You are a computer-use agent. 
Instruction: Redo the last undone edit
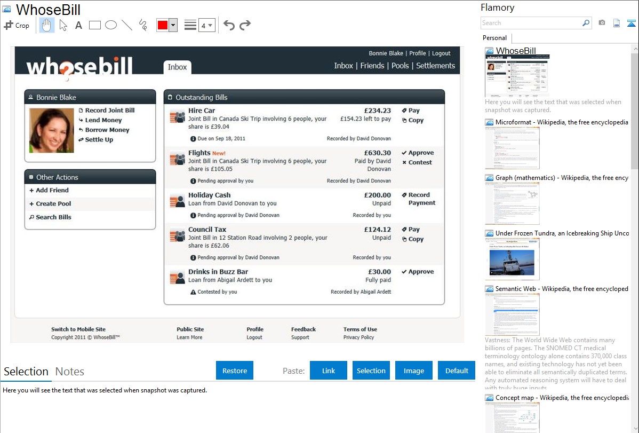(x=245, y=25)
